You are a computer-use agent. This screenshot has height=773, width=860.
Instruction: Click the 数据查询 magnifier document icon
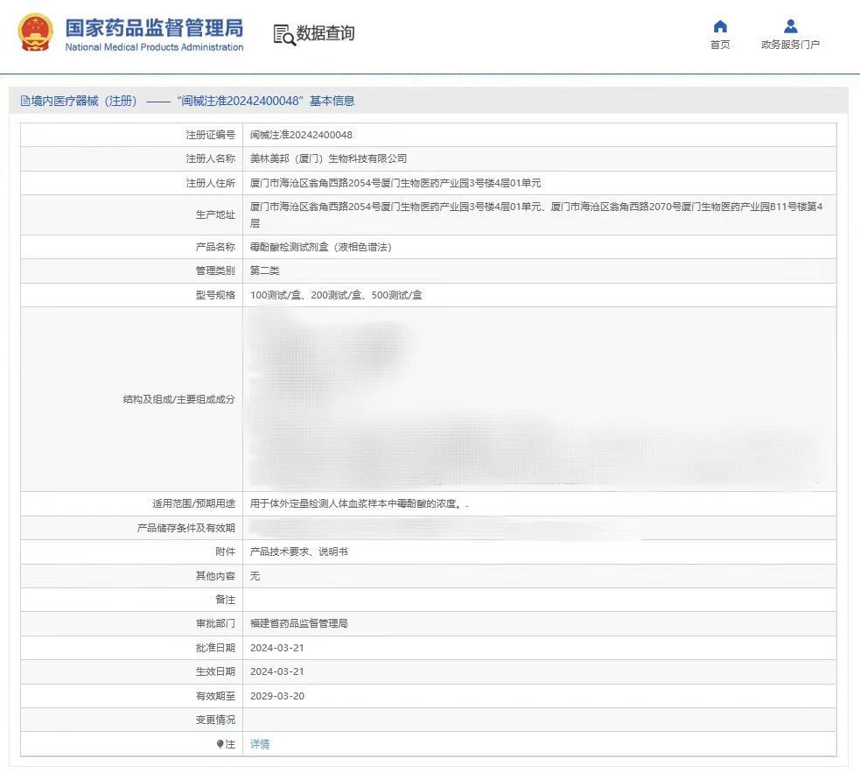point(284,35)
